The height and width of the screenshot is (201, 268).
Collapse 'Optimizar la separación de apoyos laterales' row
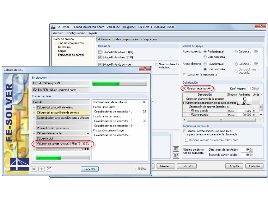[x=184, y=103]
